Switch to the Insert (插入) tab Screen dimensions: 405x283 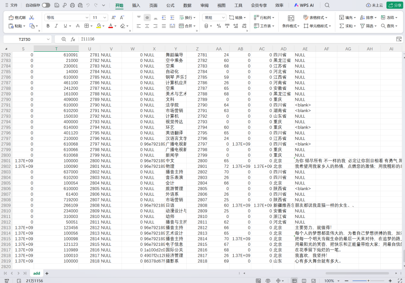pos(136,5)
